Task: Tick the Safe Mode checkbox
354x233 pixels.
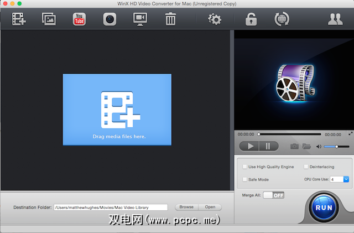Action: (x=245, y=179)
